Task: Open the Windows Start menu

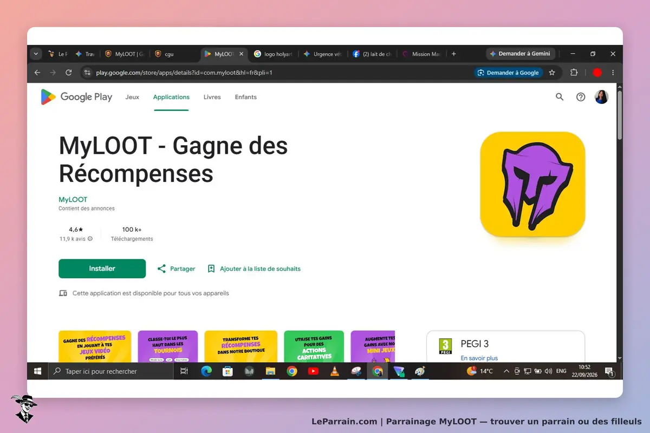Action: click(38, 371)
